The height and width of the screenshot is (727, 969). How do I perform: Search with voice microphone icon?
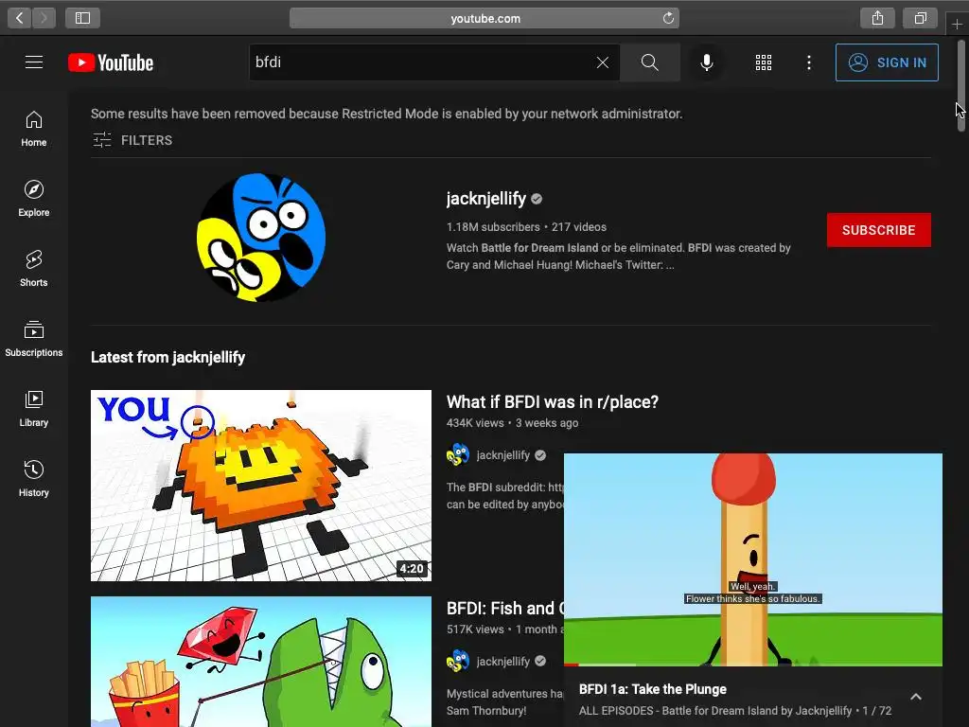707,62
